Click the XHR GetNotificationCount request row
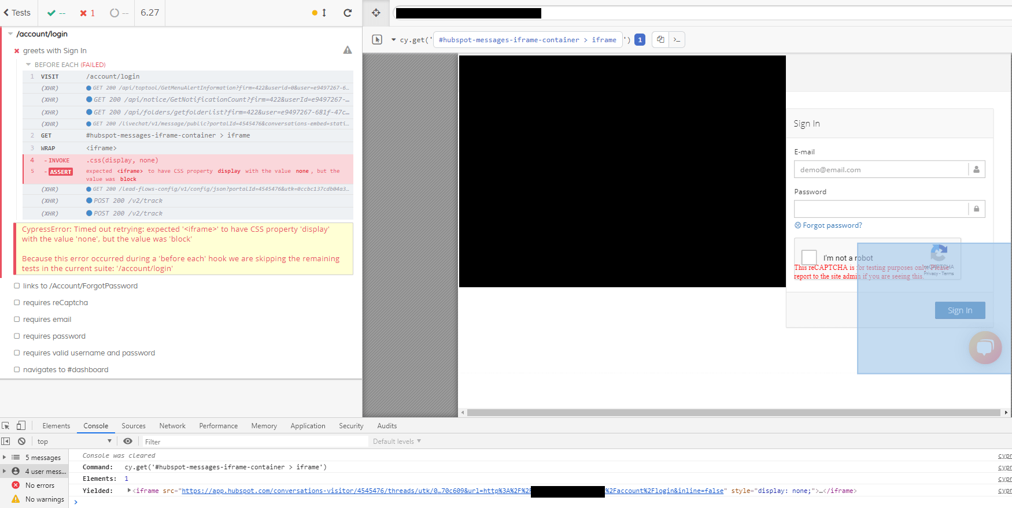 [188, 100]
